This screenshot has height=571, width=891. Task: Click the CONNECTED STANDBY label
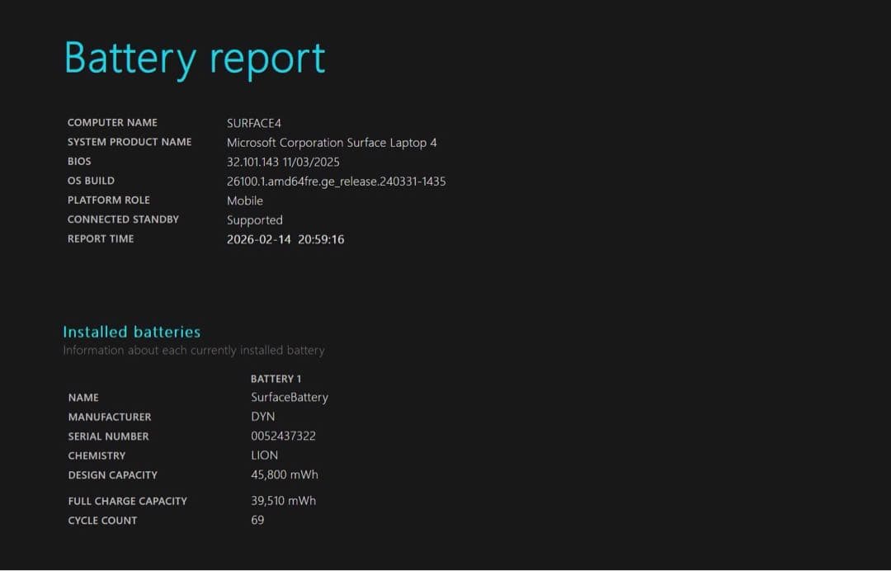coord(123,219)
